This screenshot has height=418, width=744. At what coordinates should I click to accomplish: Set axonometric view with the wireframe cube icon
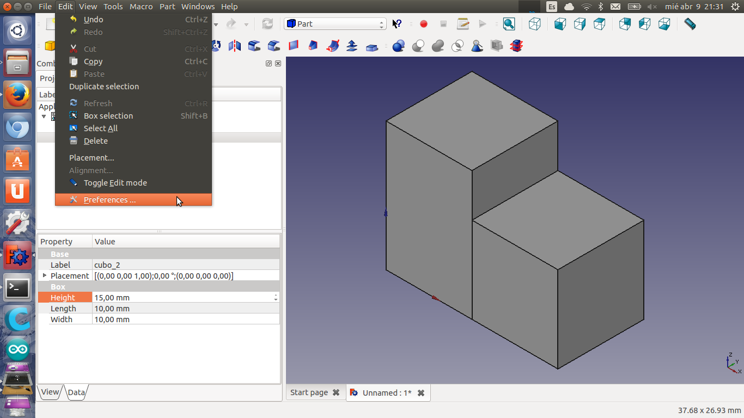tap(535, 24)
